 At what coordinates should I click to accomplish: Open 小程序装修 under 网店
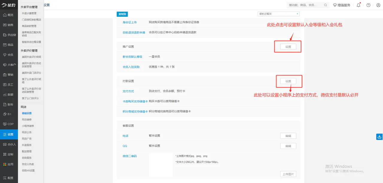click(x=28, y=126)
